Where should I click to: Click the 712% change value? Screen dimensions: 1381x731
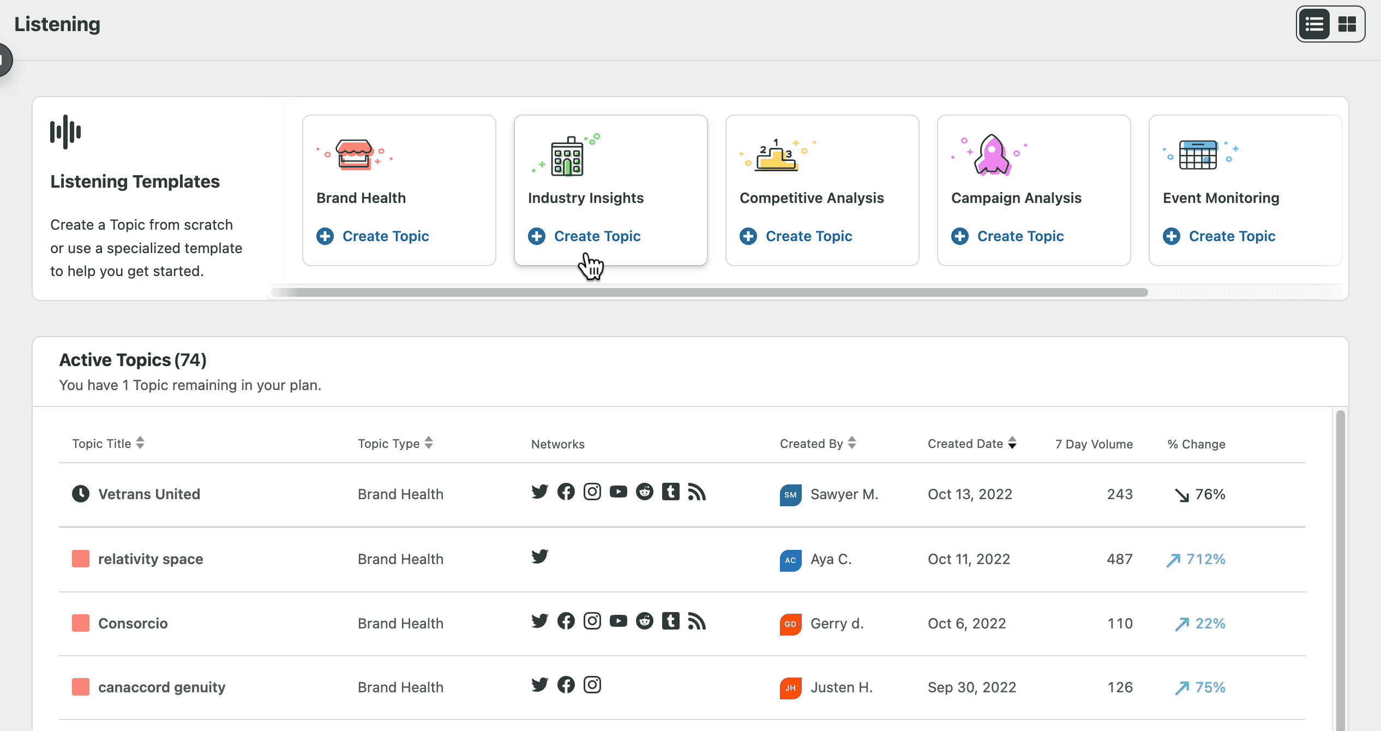tap(1196, 559)
